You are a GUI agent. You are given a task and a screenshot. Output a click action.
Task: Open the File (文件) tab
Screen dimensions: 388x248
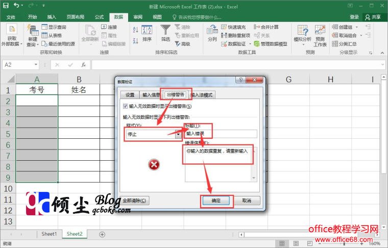click(11, 17)
